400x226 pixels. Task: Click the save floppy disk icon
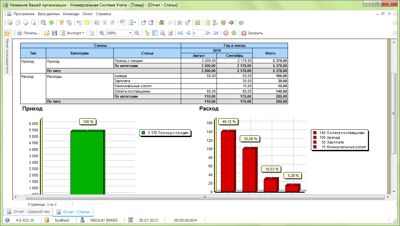(x=54, y=33)
